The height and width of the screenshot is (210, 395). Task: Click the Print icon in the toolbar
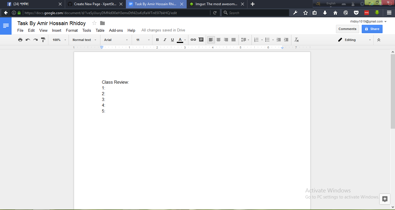tap(20, 40)
